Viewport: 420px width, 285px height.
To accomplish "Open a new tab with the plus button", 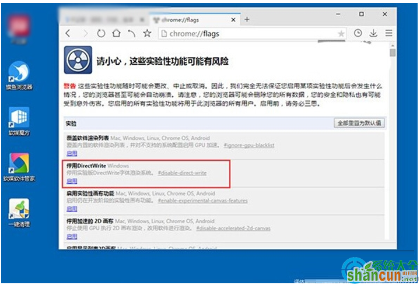I will point(247,19).
